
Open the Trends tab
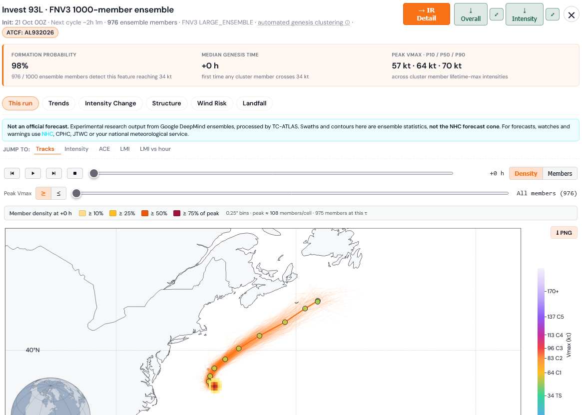(58, 103)
